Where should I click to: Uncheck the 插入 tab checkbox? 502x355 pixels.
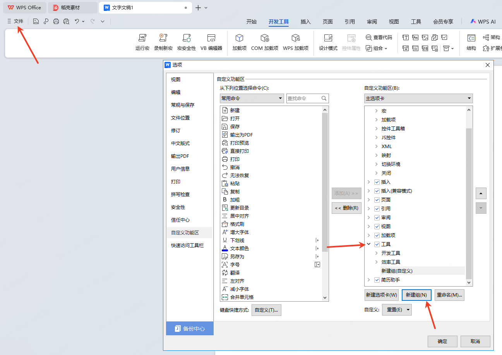coord(377,182)
